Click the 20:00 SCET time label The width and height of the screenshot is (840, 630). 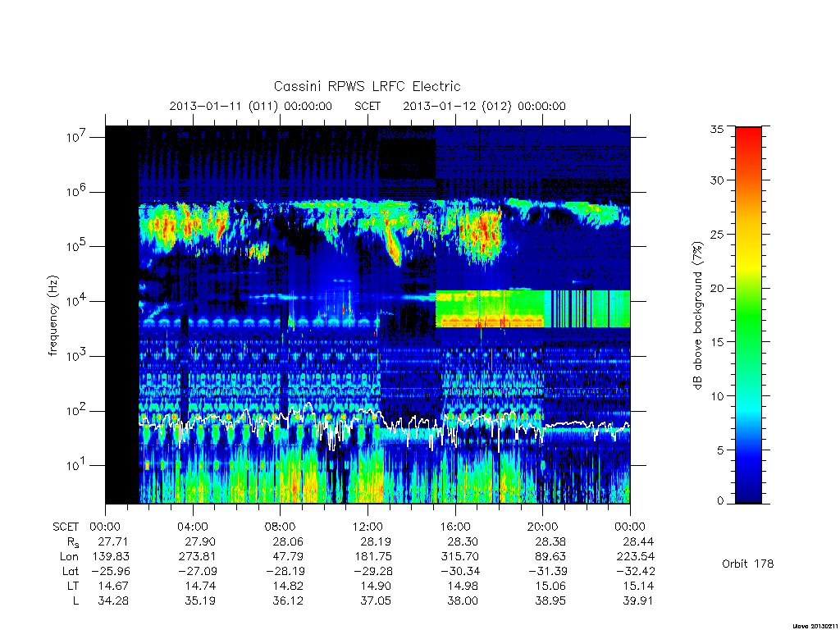(543, 527)
